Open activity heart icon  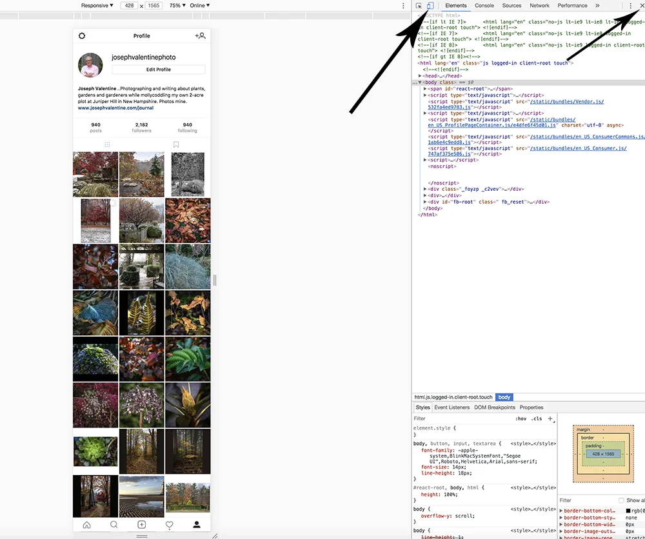pos(169,525)
